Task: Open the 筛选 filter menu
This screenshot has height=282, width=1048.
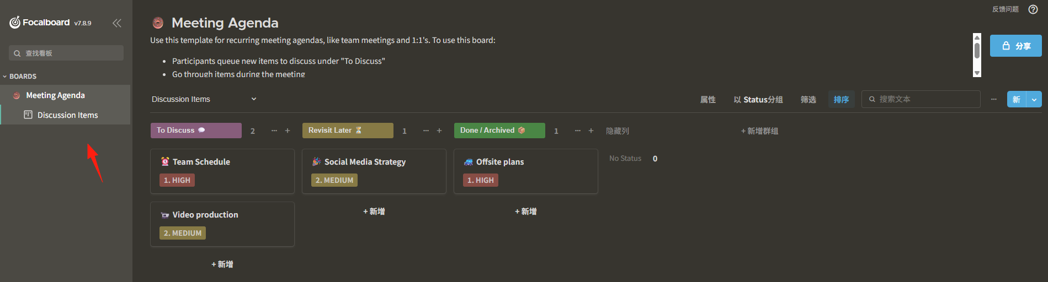Action: pyautogui.click(x=808, y=99)
